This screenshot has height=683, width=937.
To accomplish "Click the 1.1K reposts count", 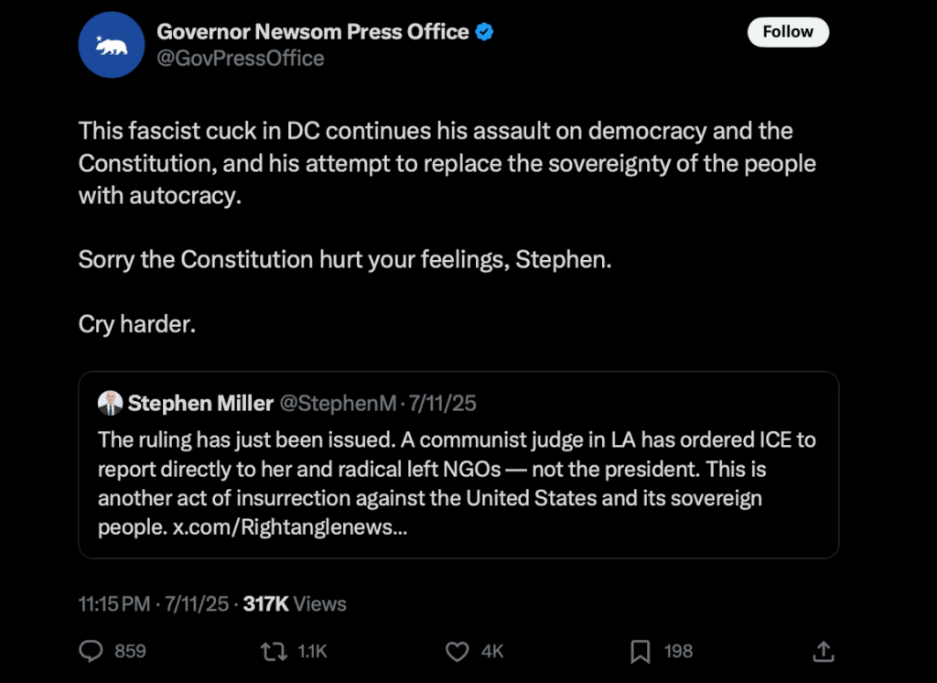I will pyautogui.click(x=313, y=651).
